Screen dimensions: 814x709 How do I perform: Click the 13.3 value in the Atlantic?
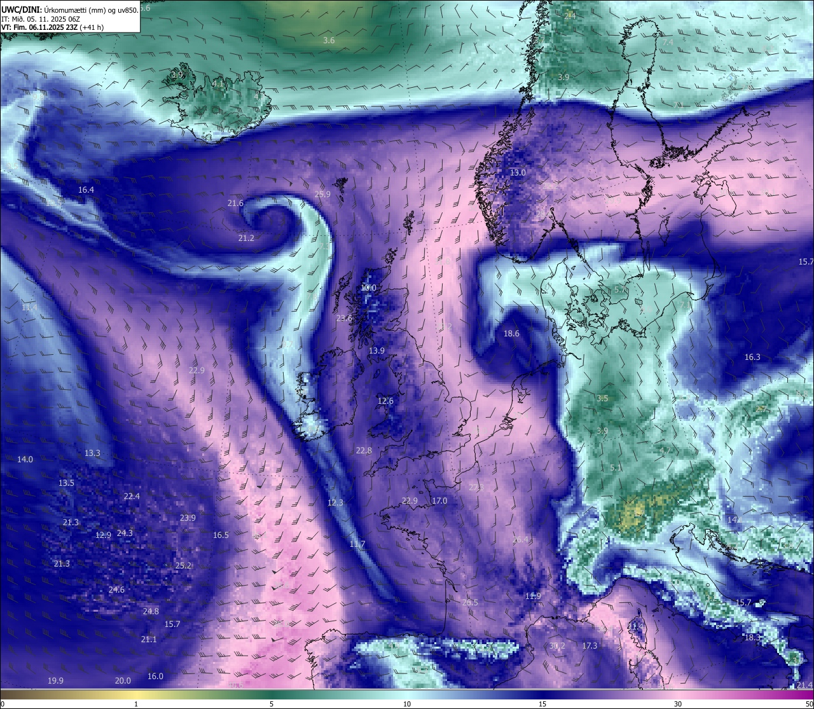click(x=92, y=453)
